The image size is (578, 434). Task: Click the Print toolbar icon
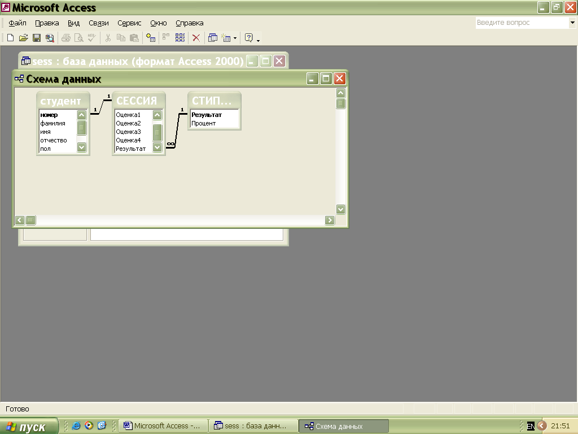[x=66, y=38]
